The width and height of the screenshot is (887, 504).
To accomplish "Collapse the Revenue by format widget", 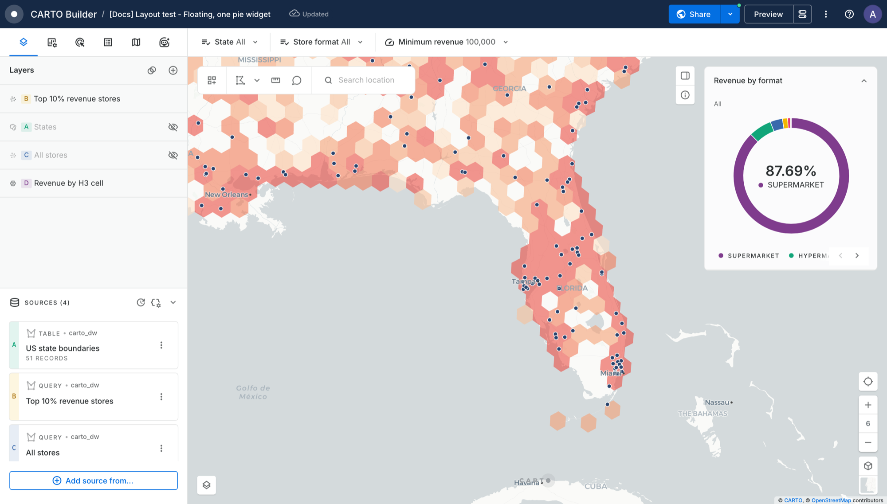I will pyautogui.click(x=864, y=81).
